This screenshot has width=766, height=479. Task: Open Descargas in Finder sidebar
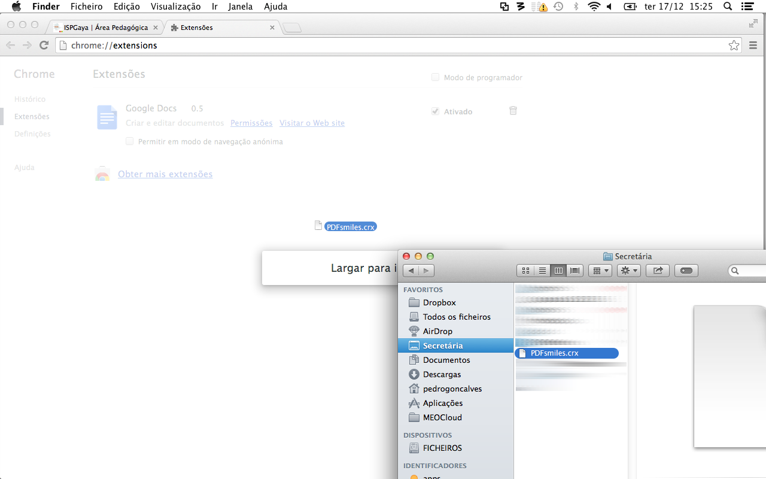[442, 374]
